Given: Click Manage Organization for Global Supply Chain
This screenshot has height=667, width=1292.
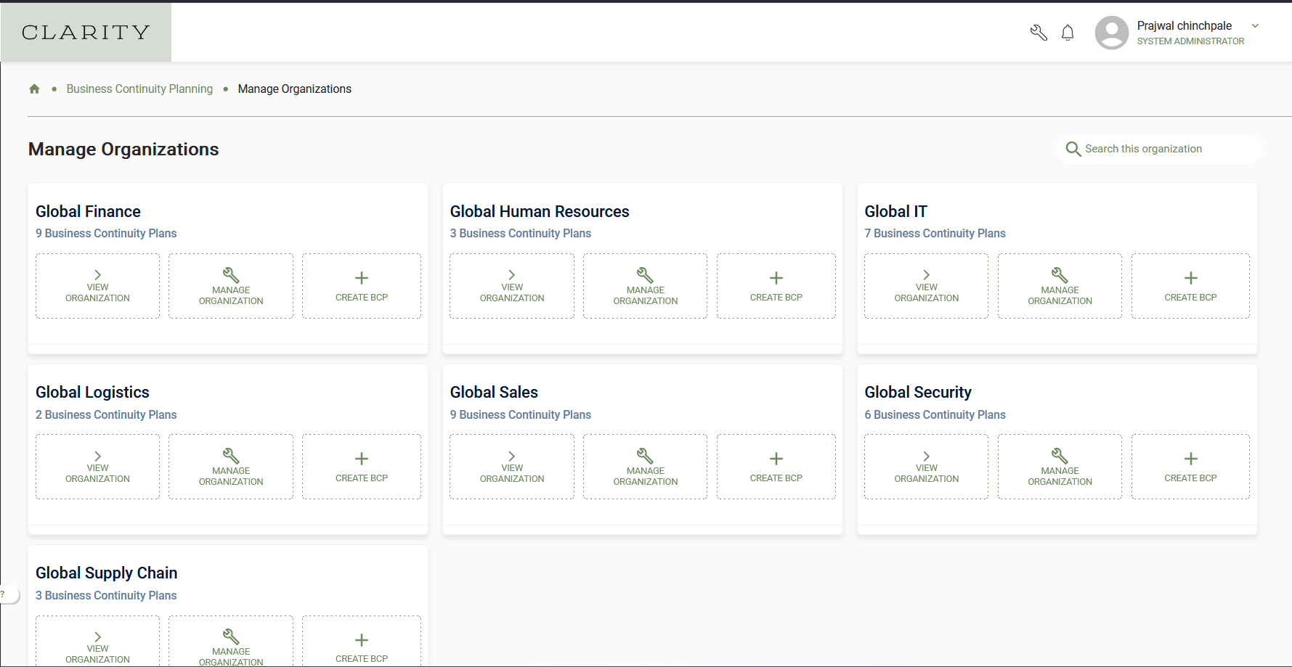Looking at the screenshot, I should 231,641.
